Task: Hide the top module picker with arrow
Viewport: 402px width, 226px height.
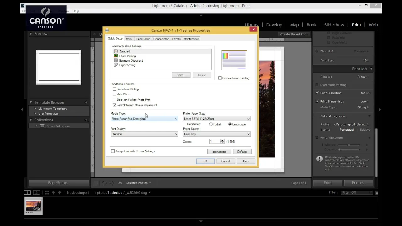Action: [201, 15]
